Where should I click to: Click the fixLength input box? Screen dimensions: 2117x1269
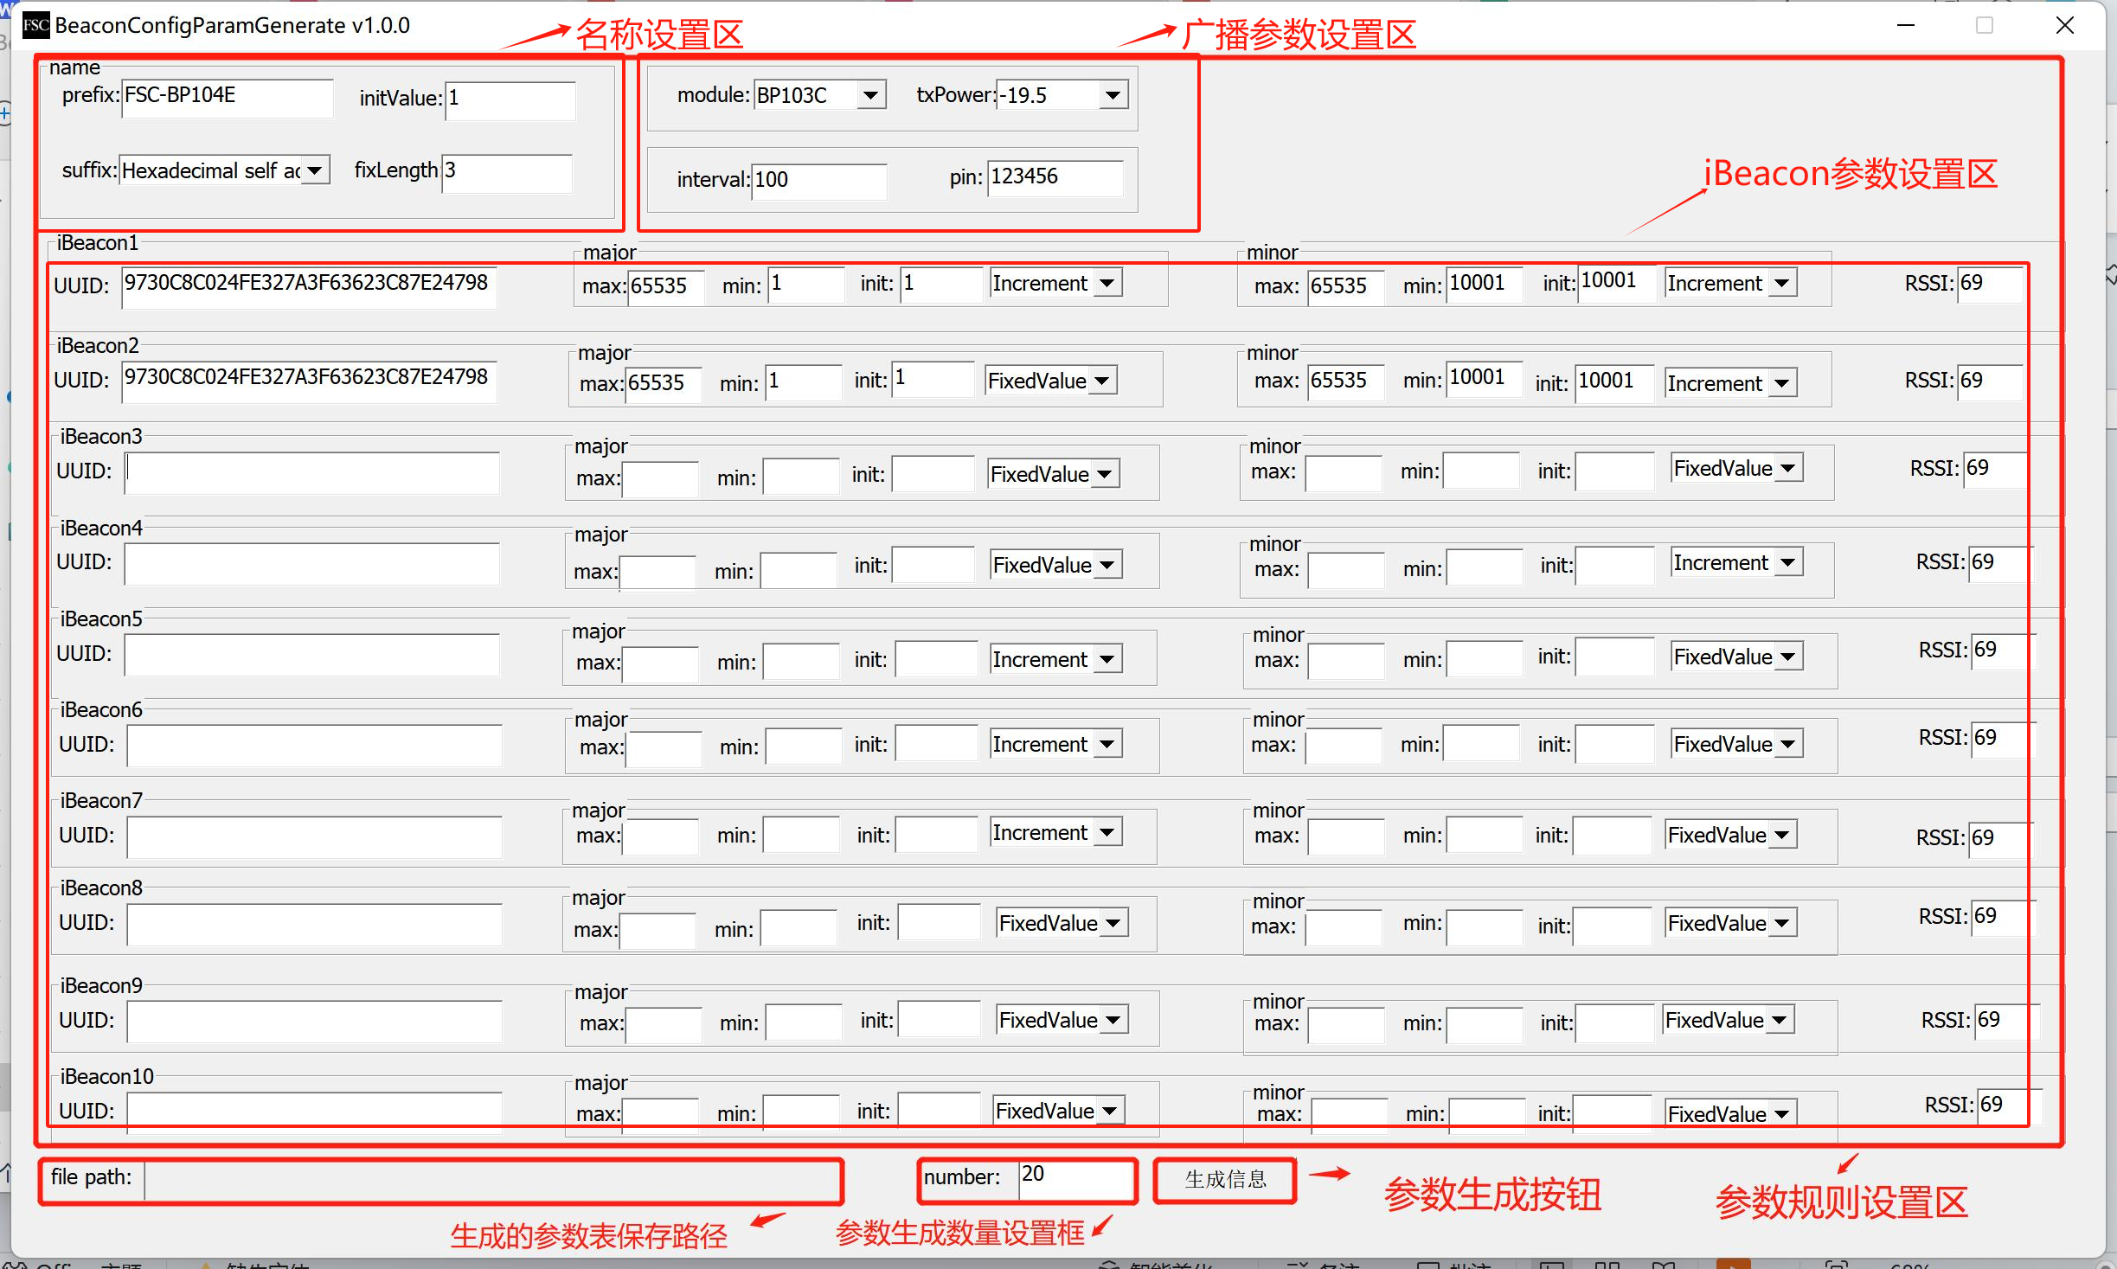pos(506,172)
